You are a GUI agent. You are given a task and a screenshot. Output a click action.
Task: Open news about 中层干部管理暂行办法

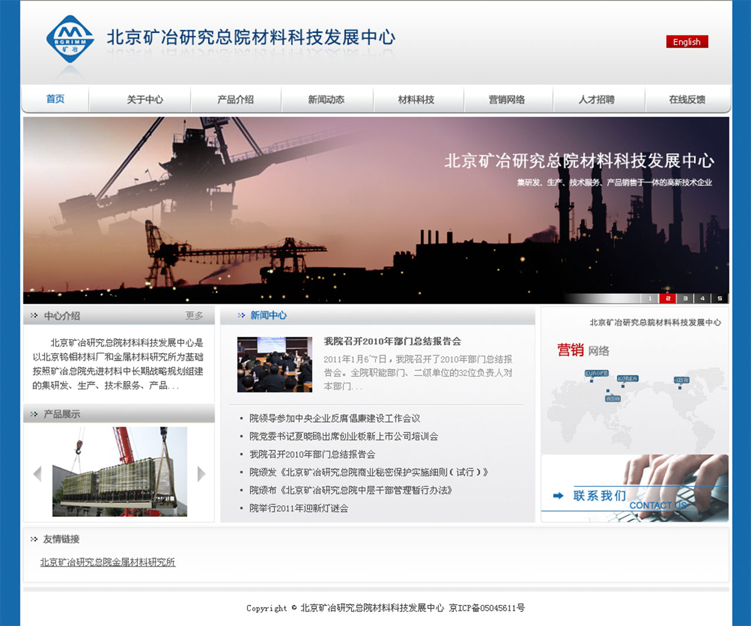pyautogui.click(x=351, y=490)
